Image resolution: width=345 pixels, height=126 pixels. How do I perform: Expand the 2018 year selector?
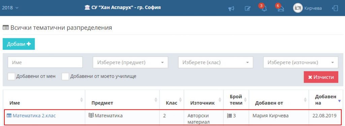pyautogui.click(x=10, y=8)
